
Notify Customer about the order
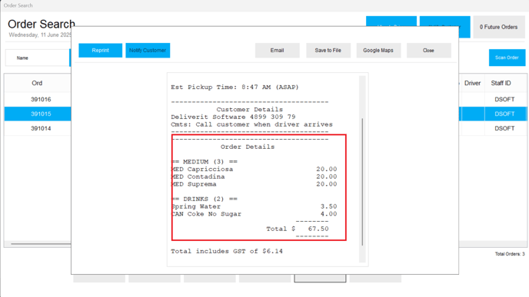148,50
